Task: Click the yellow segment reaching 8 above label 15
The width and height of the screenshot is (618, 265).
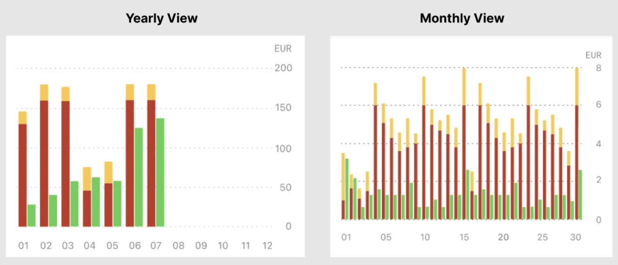Action: [464, 86]
